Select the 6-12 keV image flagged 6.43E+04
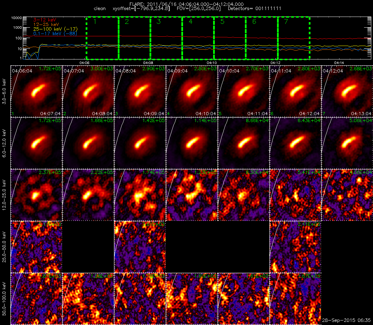373x325 pixels. click(295, 143)
